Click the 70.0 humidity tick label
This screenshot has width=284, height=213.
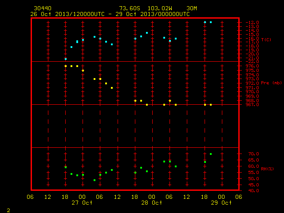pyautogui.click(x=253, y=154)
